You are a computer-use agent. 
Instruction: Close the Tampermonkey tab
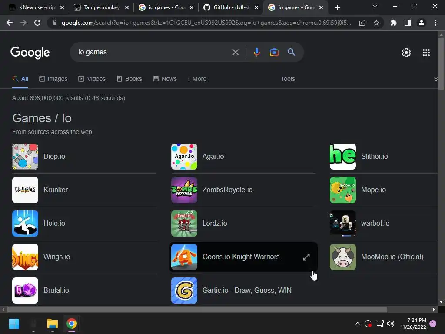tap(127, 7)
